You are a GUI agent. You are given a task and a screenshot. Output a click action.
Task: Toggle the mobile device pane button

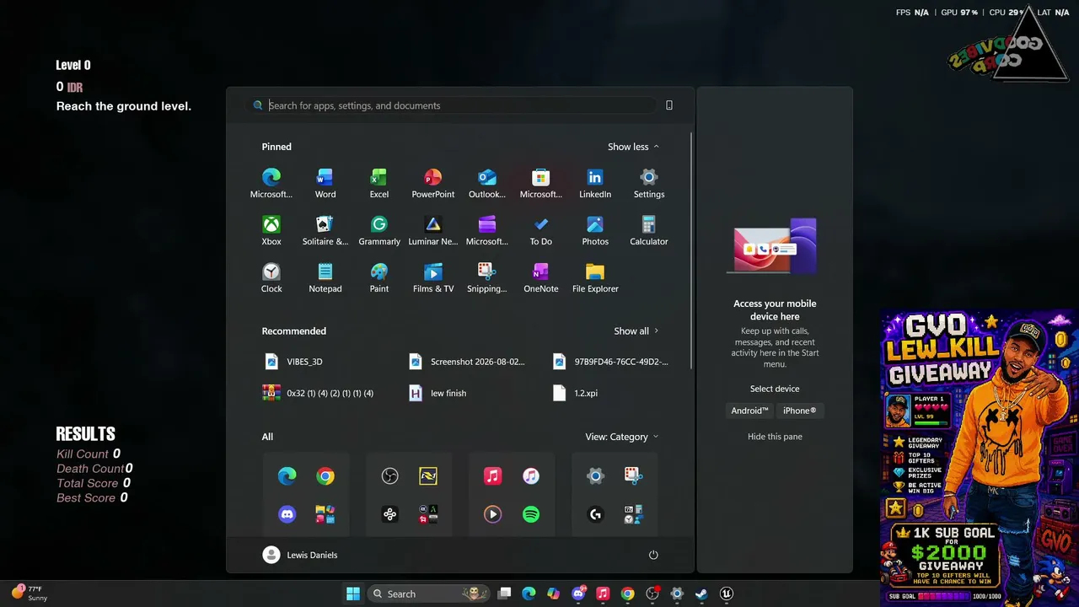click(669, 105)
